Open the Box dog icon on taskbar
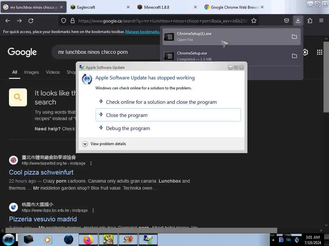Screen dimensions: 329x246 108,240
